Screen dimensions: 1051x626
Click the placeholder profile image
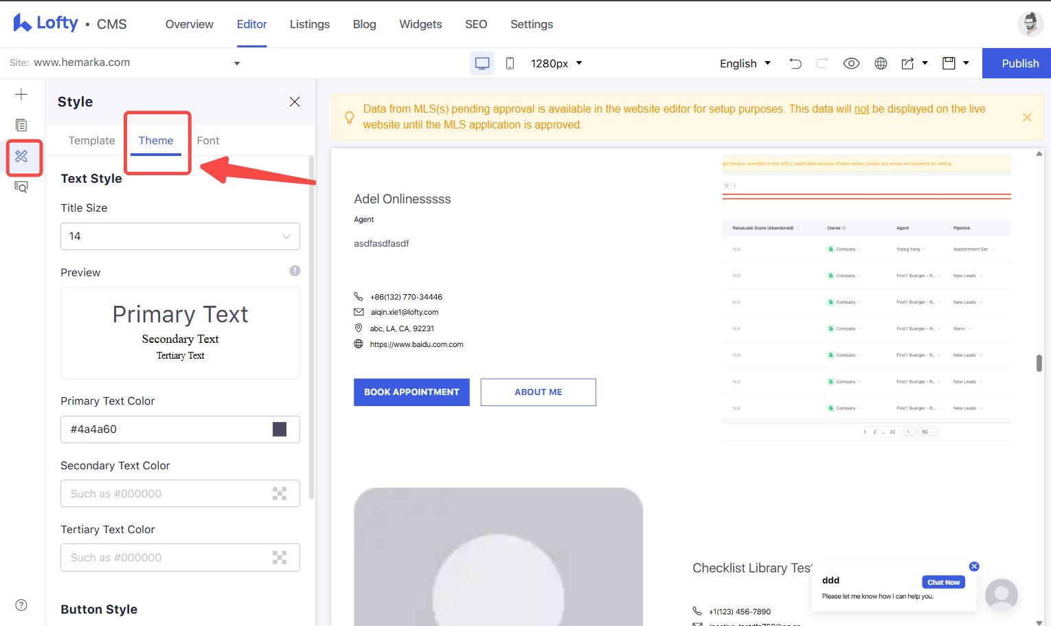pos(498,557)
